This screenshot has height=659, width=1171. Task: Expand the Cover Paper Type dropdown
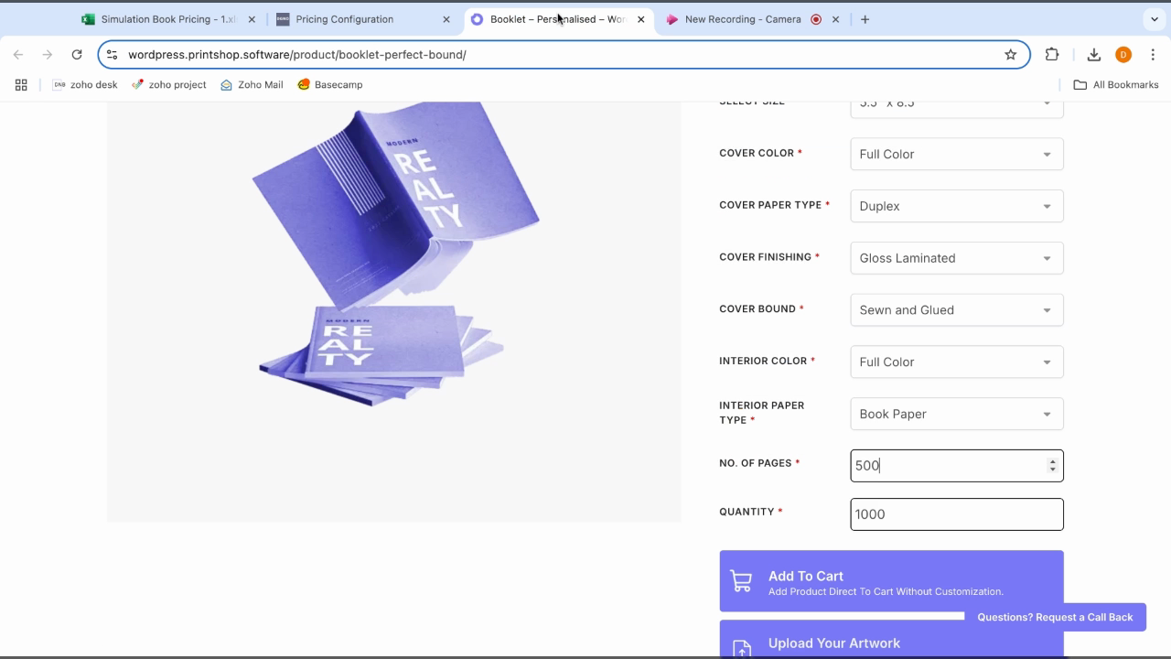956,206
